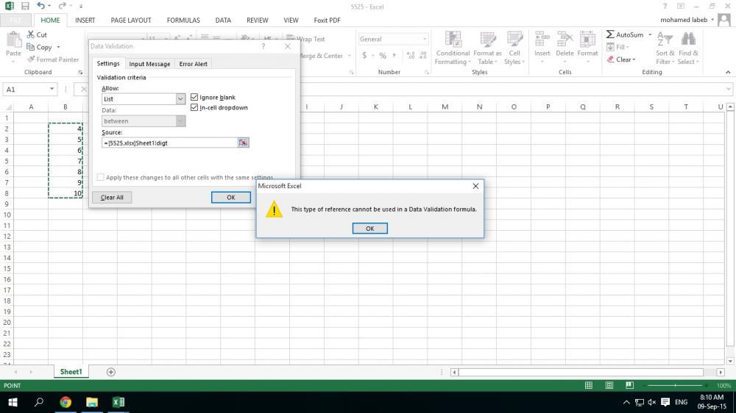Click the Source formula input field

coord(169,143)
